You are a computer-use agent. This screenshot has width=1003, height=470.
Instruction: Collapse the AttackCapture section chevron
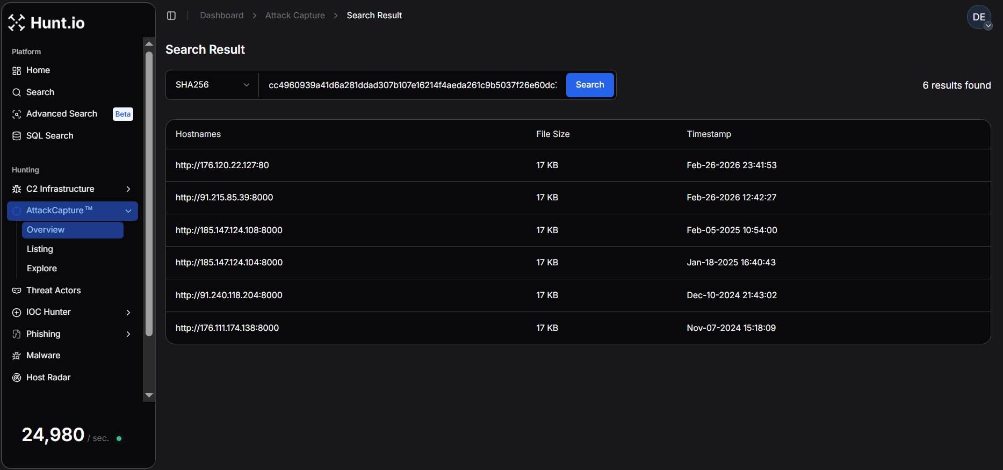click(x=128, y=211)
